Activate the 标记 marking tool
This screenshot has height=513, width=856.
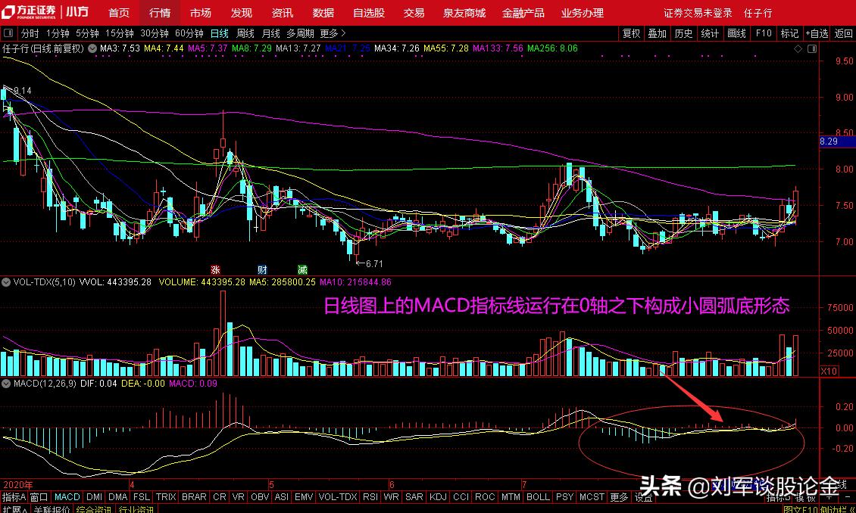pyautogui.click(x=789, y=33)
